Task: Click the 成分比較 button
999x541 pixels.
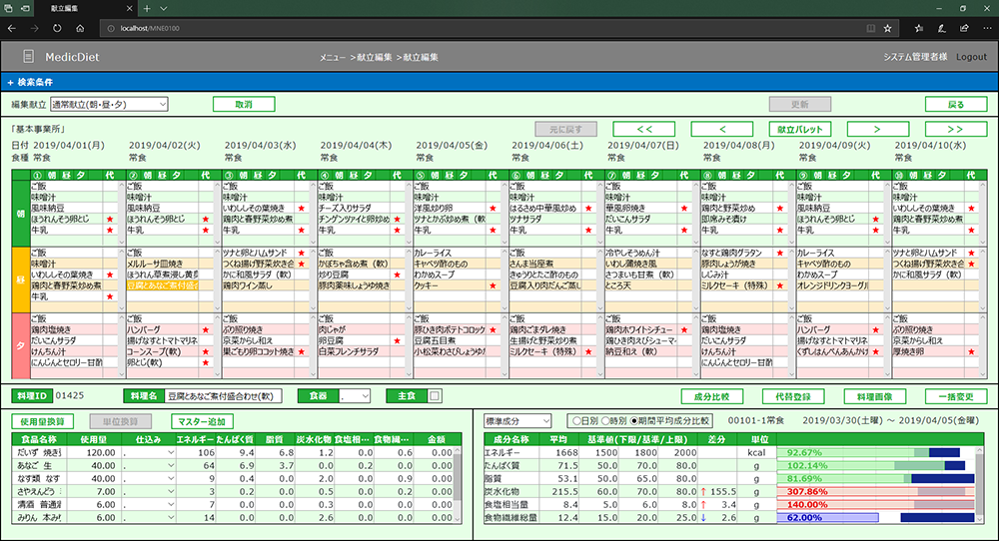Action: [711, 396]
